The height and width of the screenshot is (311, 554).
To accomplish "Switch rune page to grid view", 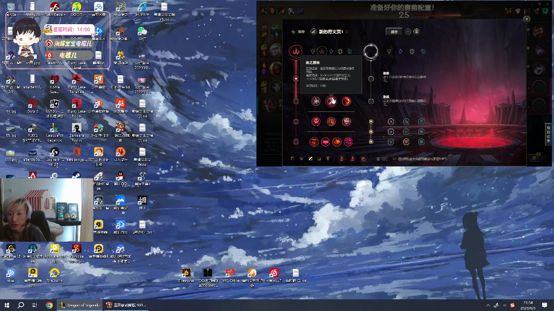I will [x=384, y=159].
